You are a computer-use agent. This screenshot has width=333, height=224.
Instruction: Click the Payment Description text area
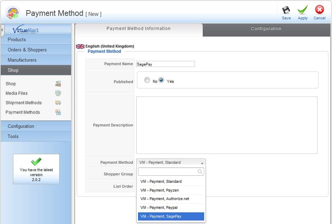(227, 125)
